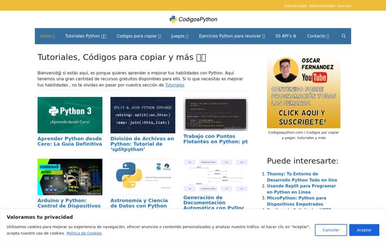This screenshot has width=386, height=241.
Task: Open Aprender Python desde Cero article title
Action: pyautogui.click(x=70, y=141)
